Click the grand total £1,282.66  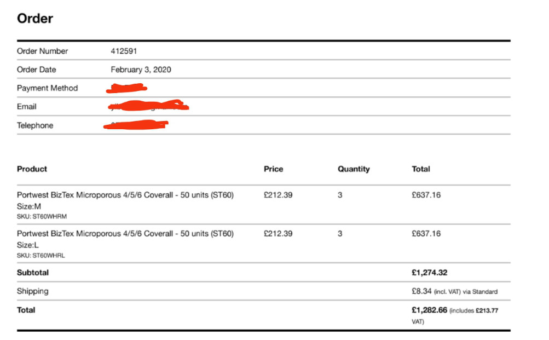[x=429, y=310]
